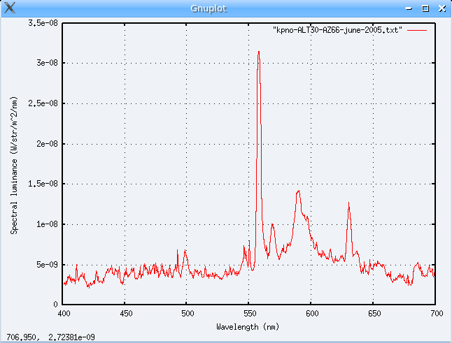Click the 1e-08 y-axis tick label
The image size is (452, 343).
(46, 224)
